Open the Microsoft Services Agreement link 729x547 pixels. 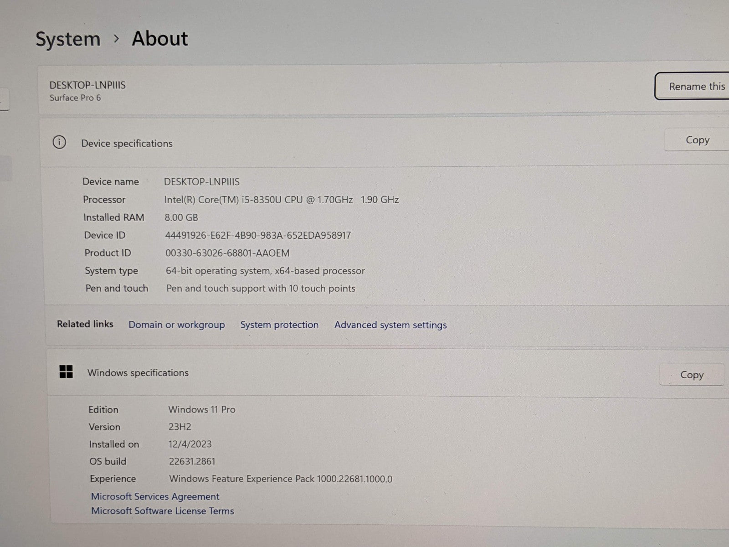155,496
